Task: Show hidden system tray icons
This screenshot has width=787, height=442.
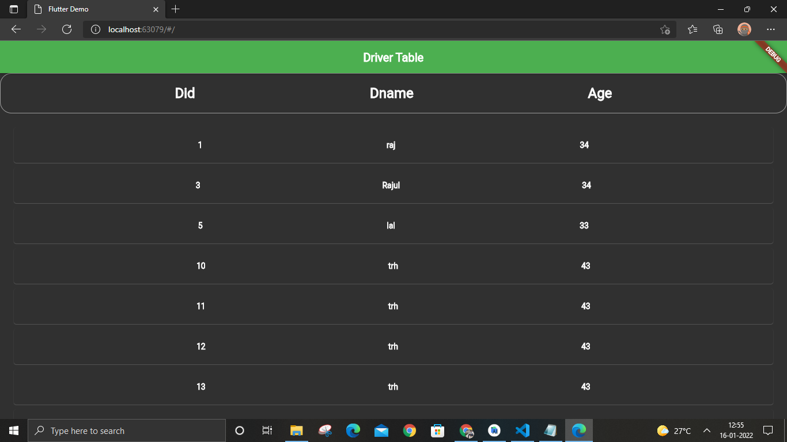Action: pos(707,430)
